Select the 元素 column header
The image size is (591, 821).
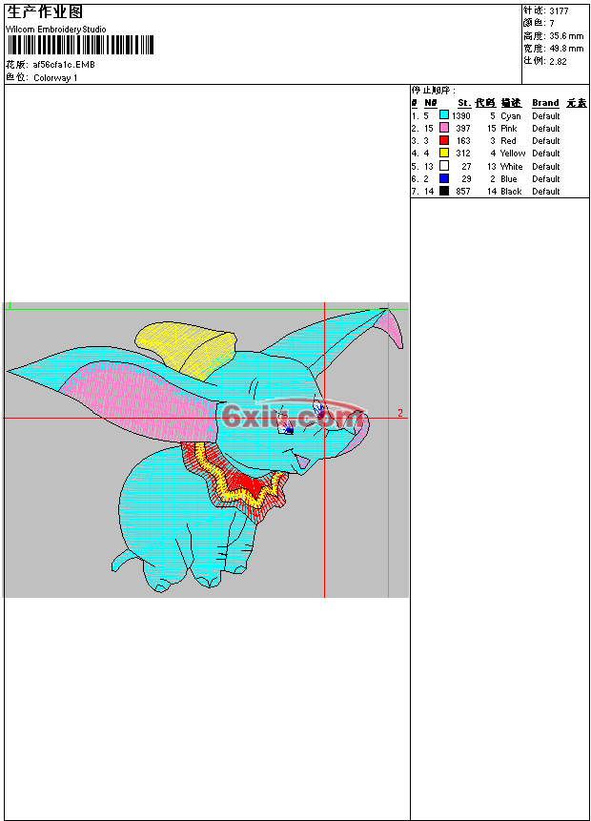tap(577, 103)
